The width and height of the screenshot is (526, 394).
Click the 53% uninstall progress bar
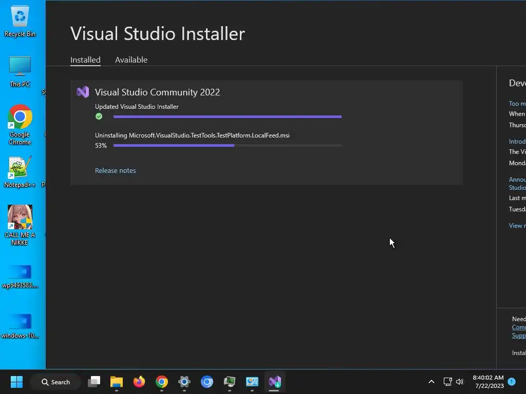[x=228, y=145]
